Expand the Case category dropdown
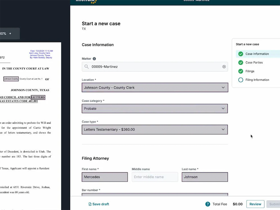Viewport: 280px width, 210px height. tap(155, 109)
